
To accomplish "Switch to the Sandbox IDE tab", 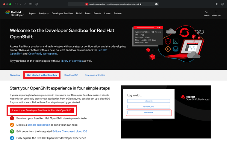I will (x=71, y=75).
